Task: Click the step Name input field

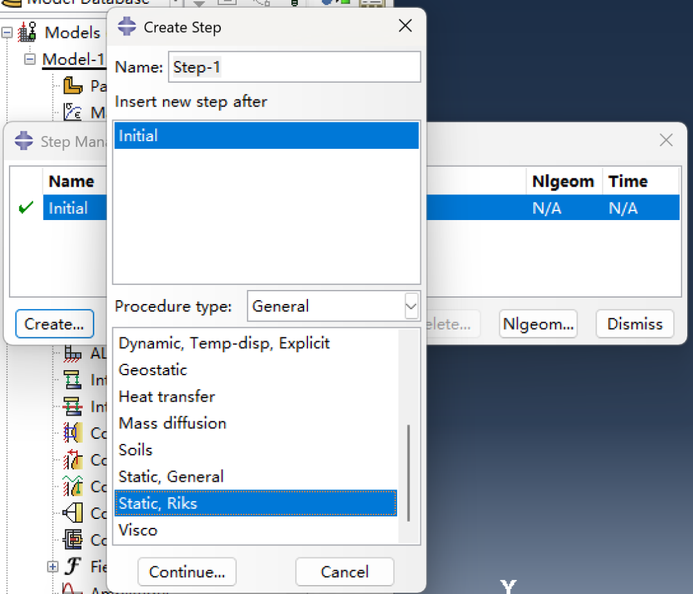Action: pyautogui.click(x=294, y=67)
